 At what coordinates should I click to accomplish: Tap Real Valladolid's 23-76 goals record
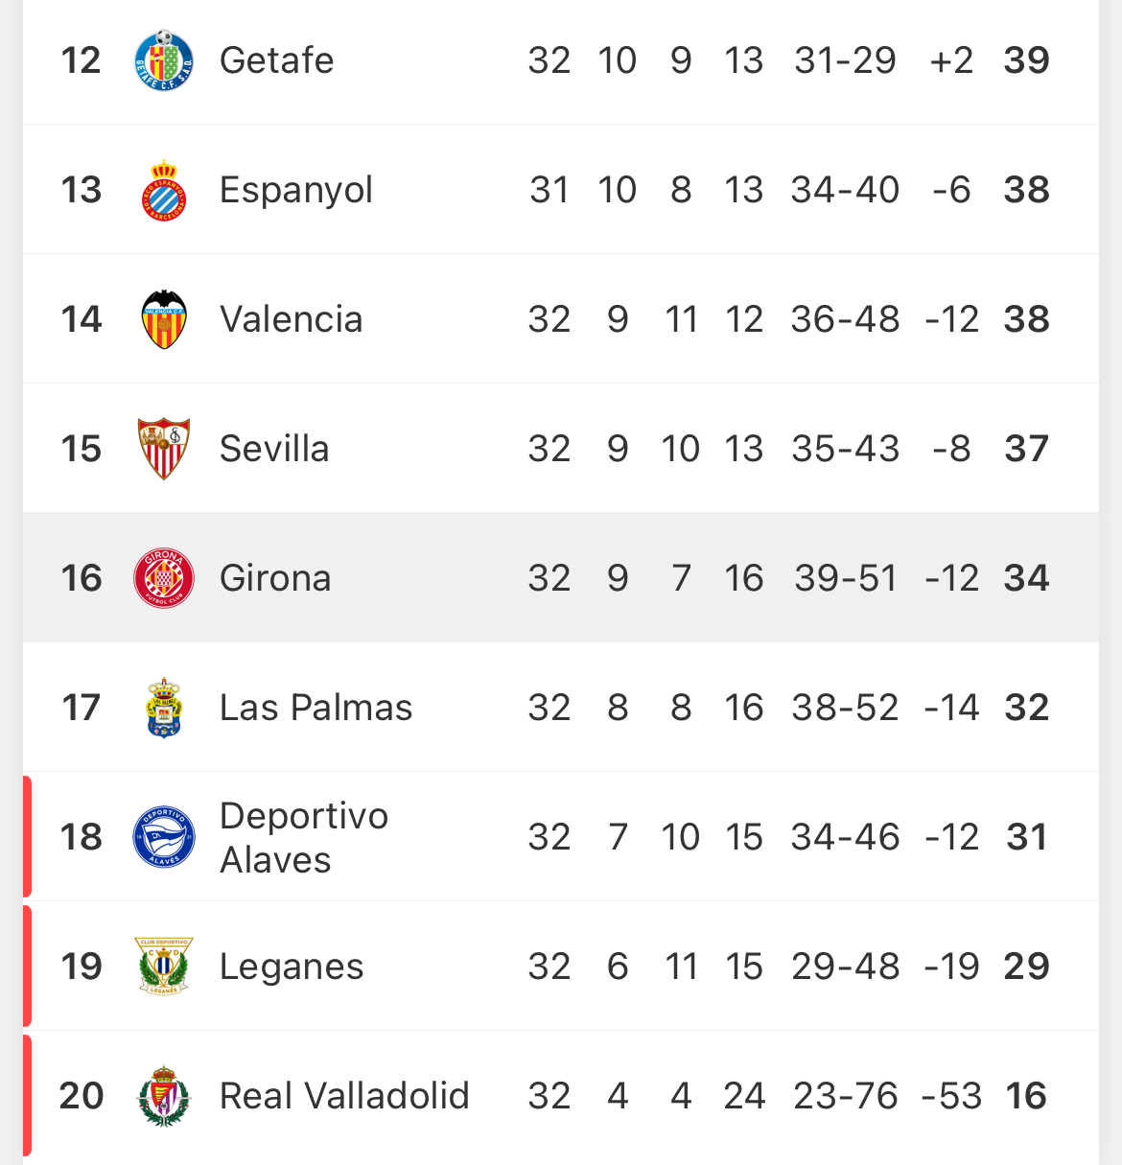[845, 1096]
